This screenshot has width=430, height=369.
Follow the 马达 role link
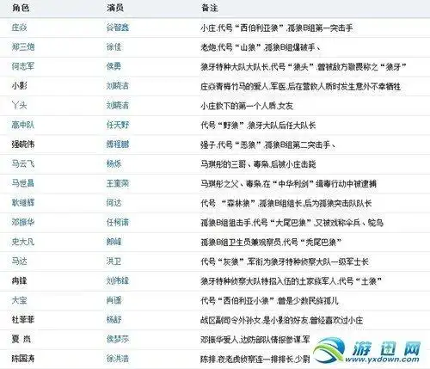[x=19, y=261]
